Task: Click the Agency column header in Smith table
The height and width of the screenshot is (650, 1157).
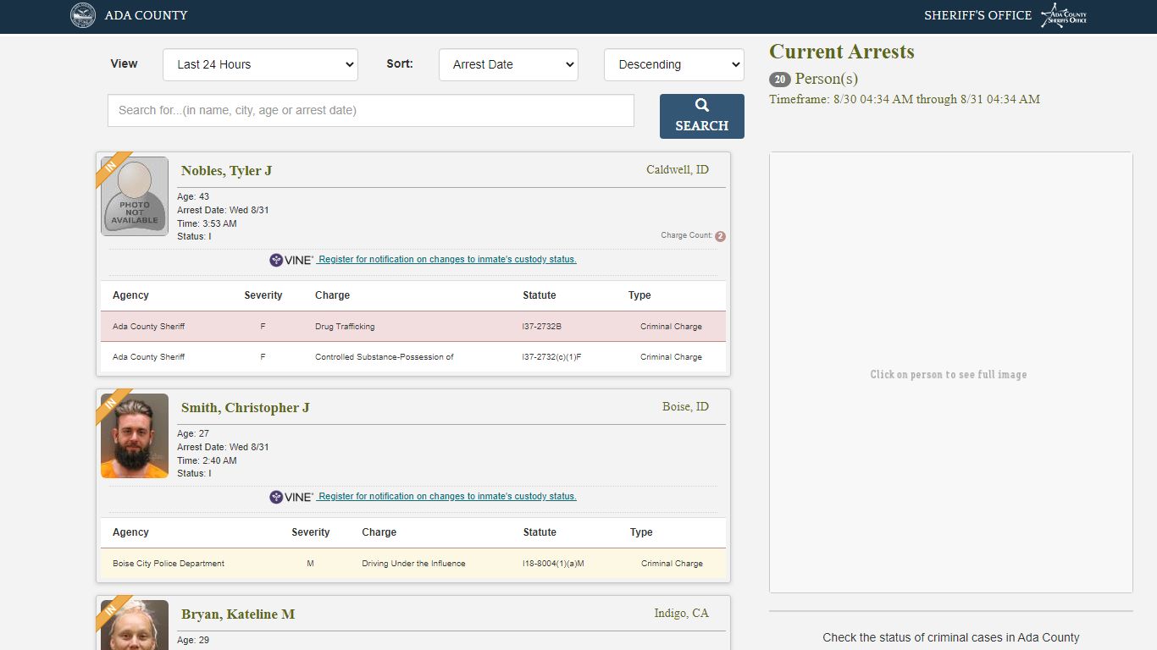Action: point(130,532)
